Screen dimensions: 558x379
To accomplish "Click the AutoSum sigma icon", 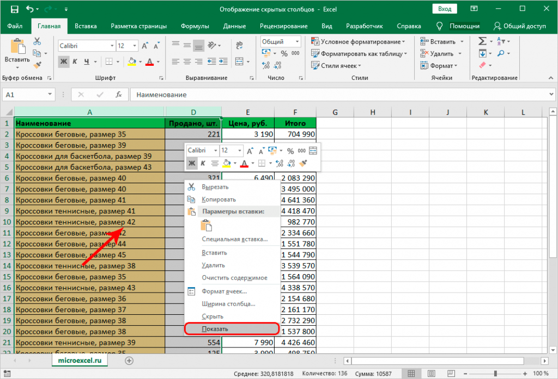I will click(x=482, y=41).
